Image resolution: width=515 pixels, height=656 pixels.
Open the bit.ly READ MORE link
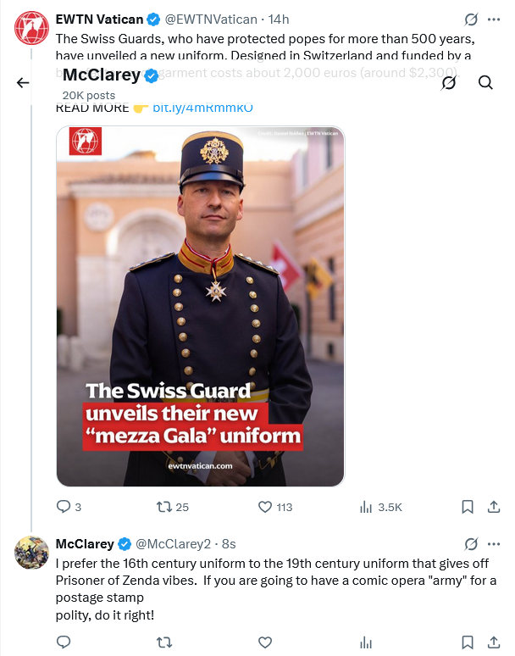point(202,108)
